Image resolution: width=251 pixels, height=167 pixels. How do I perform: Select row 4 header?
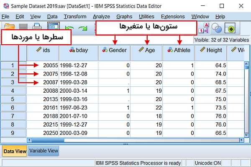coord(13,91)
